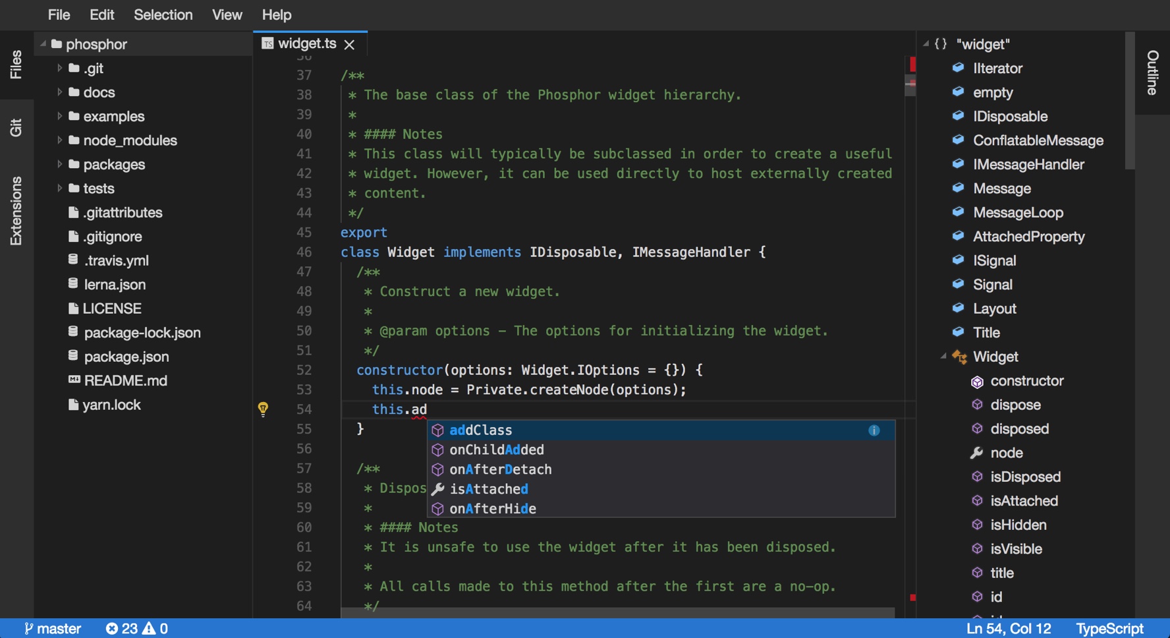Toggle the Outline panel on the right
The height and width of the screenshot is (638, 1170).
[1152, 72]
